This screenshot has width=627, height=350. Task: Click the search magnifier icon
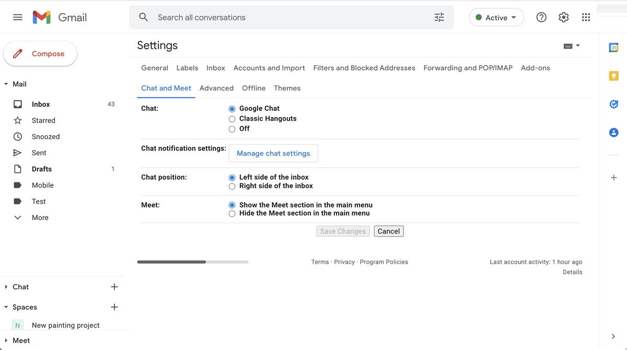point(144,17)
